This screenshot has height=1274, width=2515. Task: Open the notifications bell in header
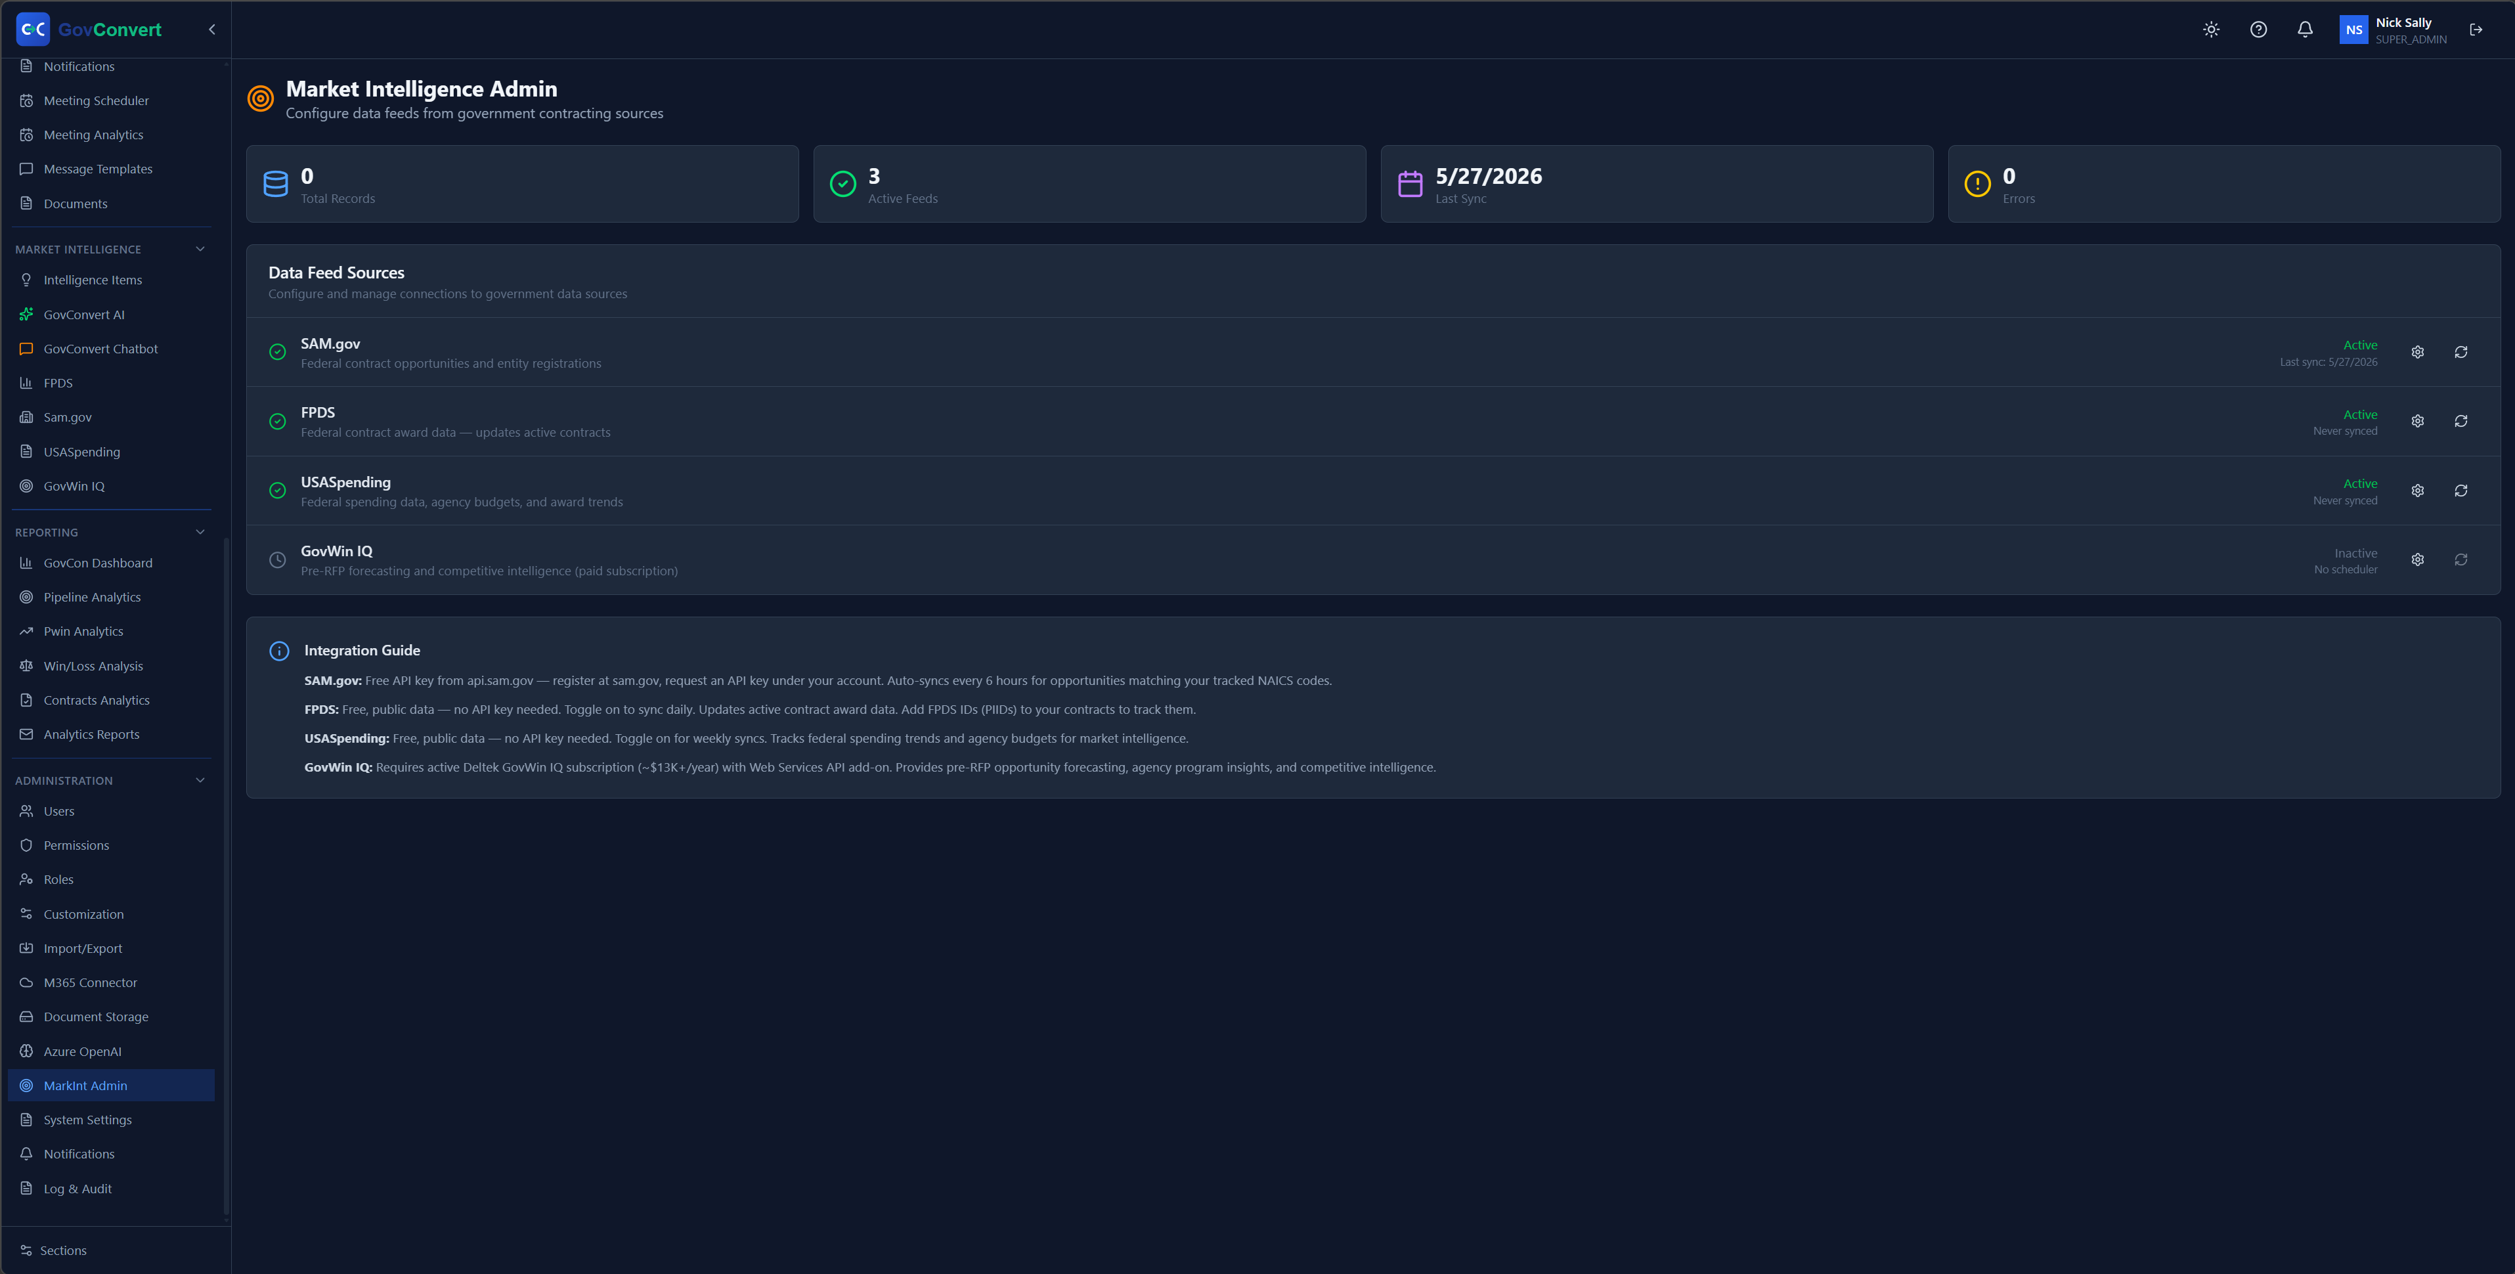pos(2305,30)
